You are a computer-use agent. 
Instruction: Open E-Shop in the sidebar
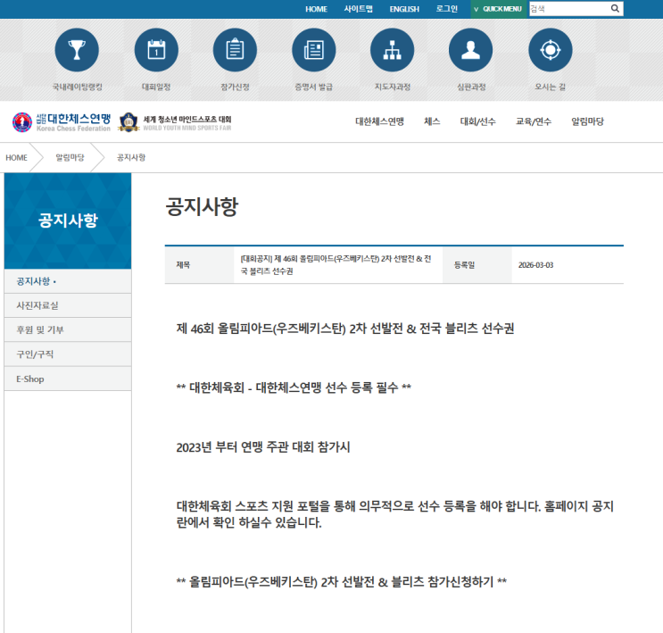[x=68, y=379]
